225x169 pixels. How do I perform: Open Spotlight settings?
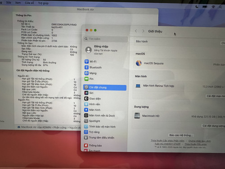(x=92, y=121)
